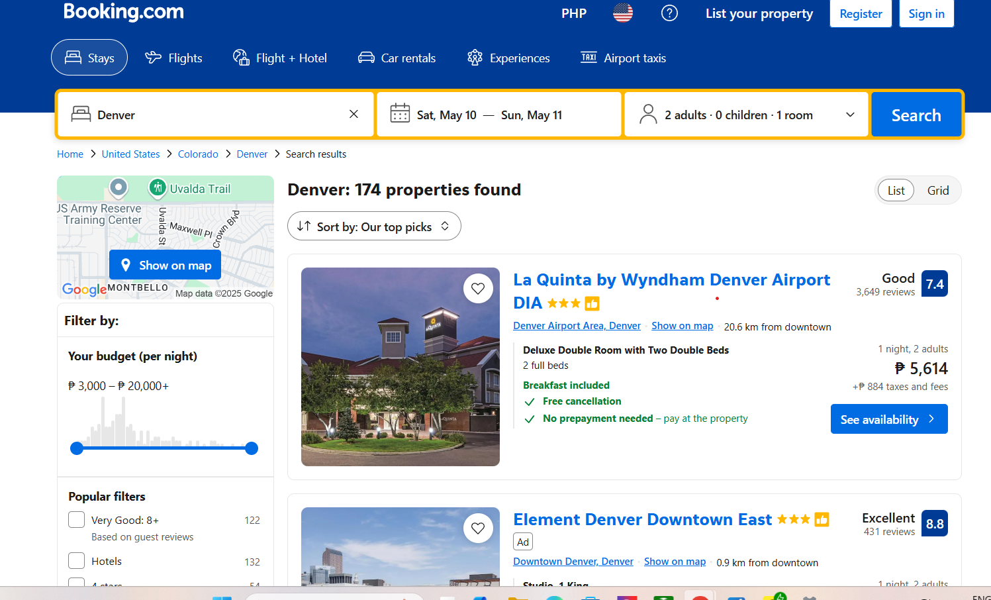The height and width of the screenshot is (600, 991).
Task: Save La Quinta to wishlist heart icon
Action: click(x=478, y=288)
